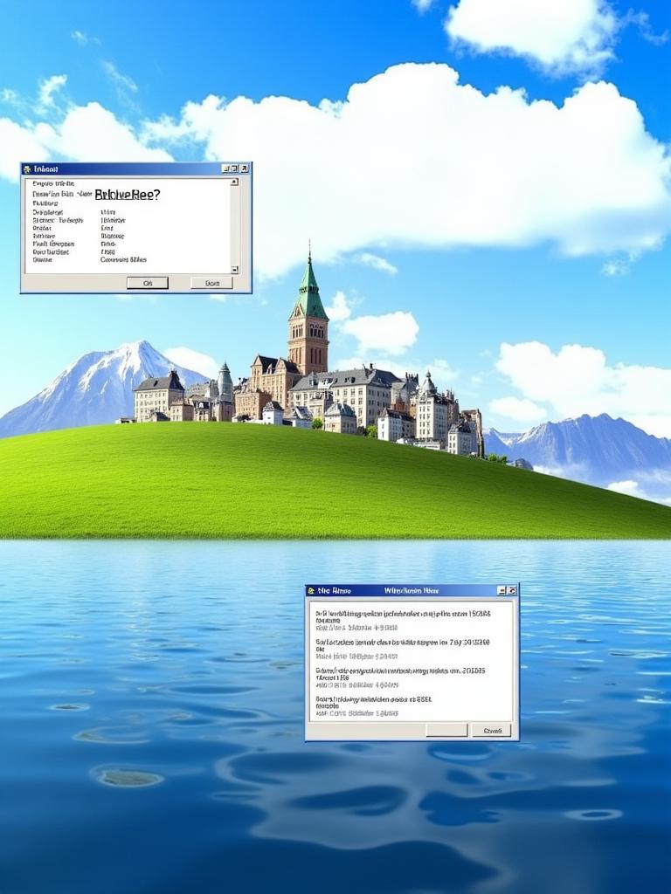This screenshot has height=894, width=671.
Task: Click the scroll-down arrow in the upper dialog
Action: (234, 269)
